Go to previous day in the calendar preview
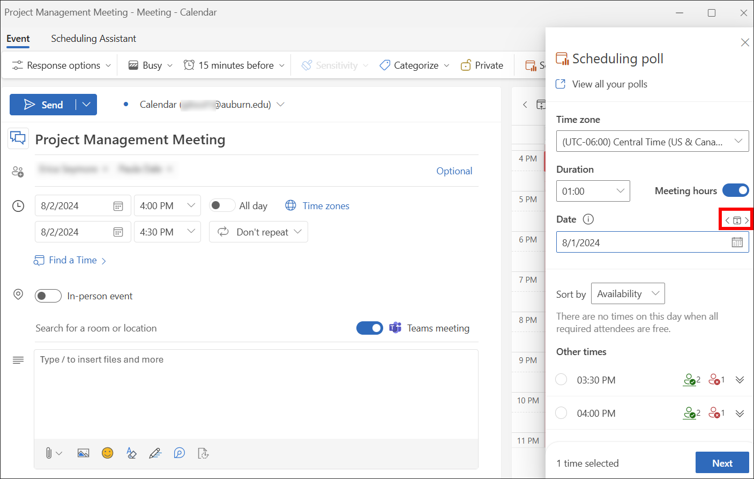Screen dimensions: 754x479 coord(525,105)
